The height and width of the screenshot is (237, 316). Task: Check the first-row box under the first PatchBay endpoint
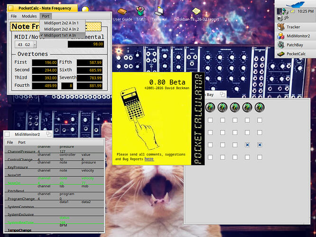210,120
